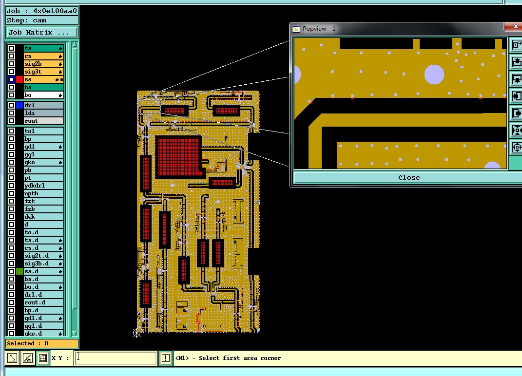This screenshot has height=376, width=522.
Task: Click the grid snap icon beside X Y
Action: point(42,358)
